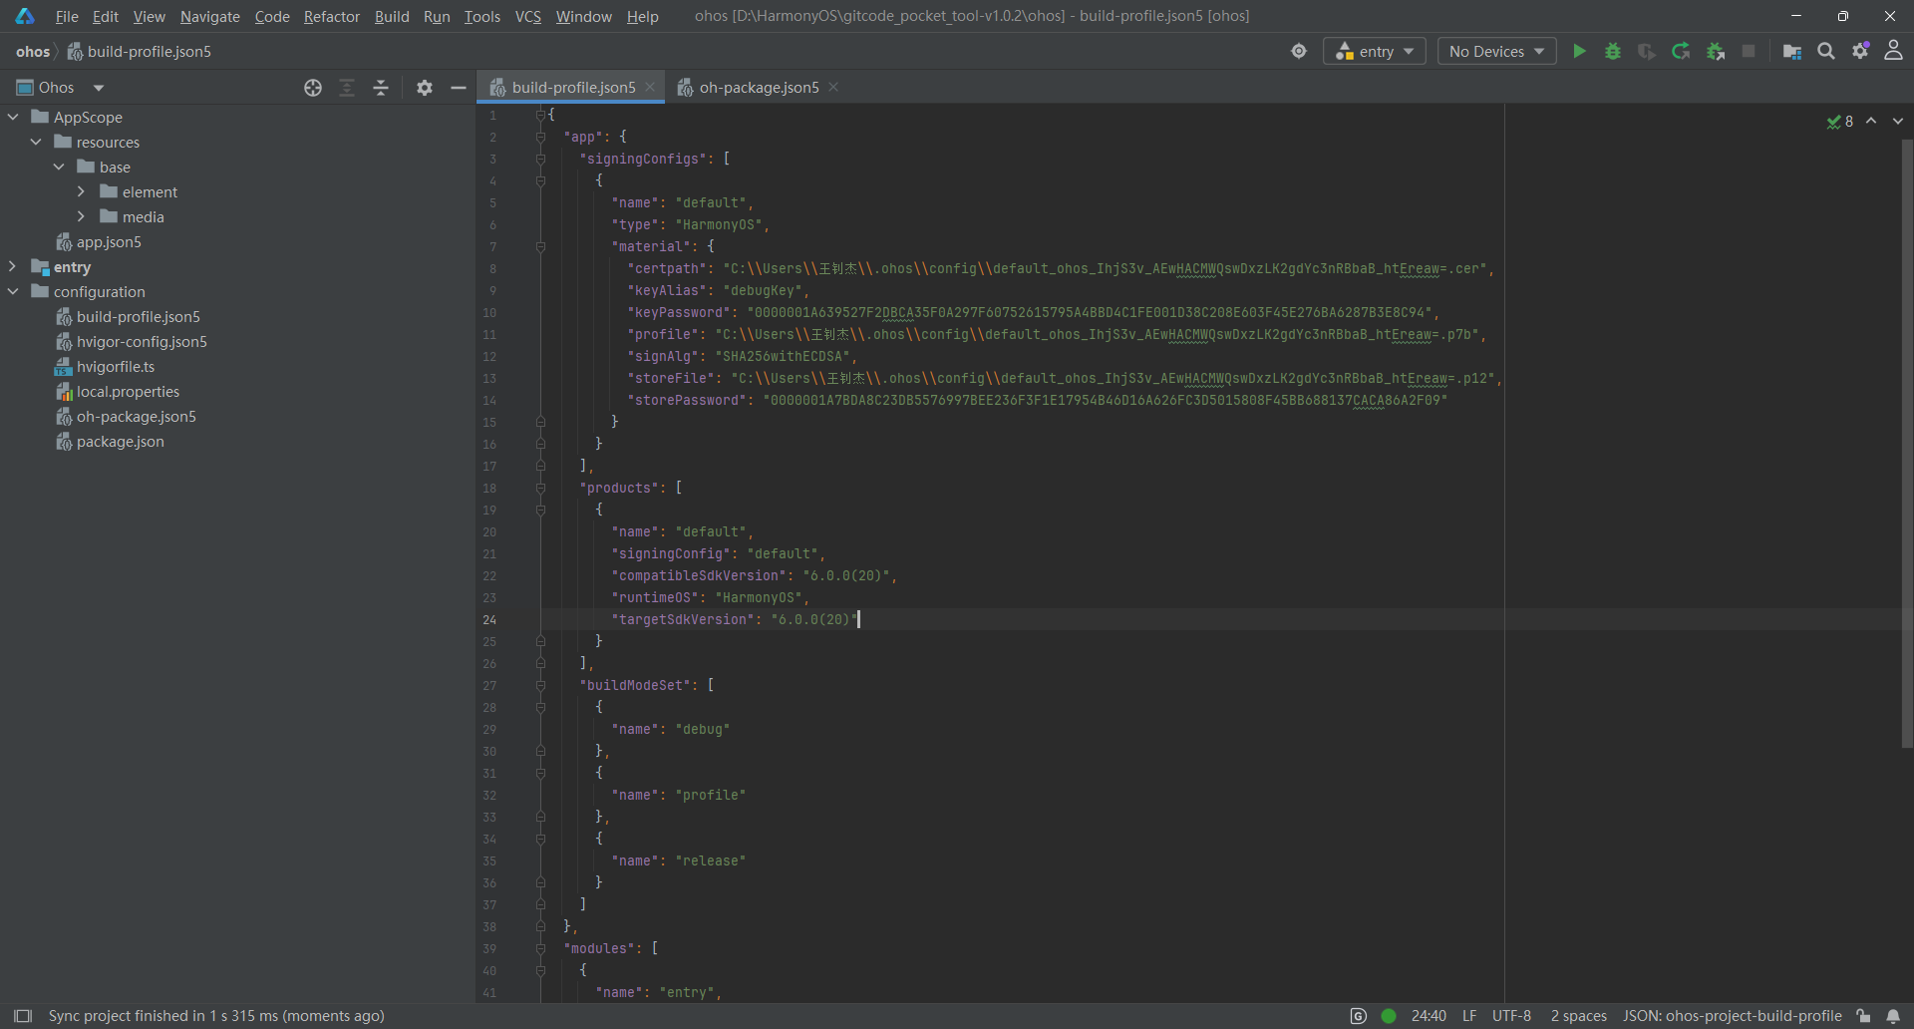Open the Refactor menu
This screenshot has width=1914, height=1029.
[331, 16]
